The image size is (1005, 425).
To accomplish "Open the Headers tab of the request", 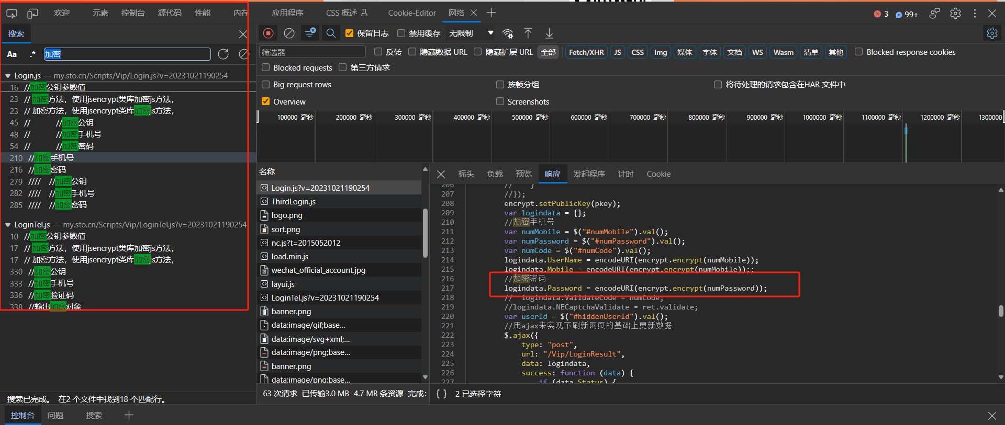I will coord(466,174).
